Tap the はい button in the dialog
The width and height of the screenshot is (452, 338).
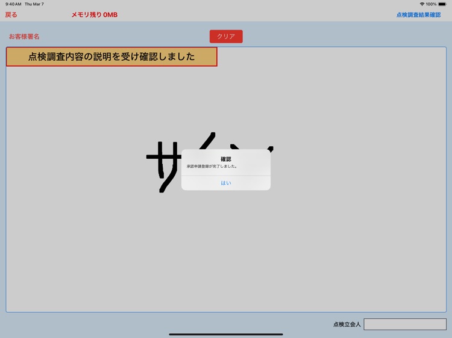226,183
